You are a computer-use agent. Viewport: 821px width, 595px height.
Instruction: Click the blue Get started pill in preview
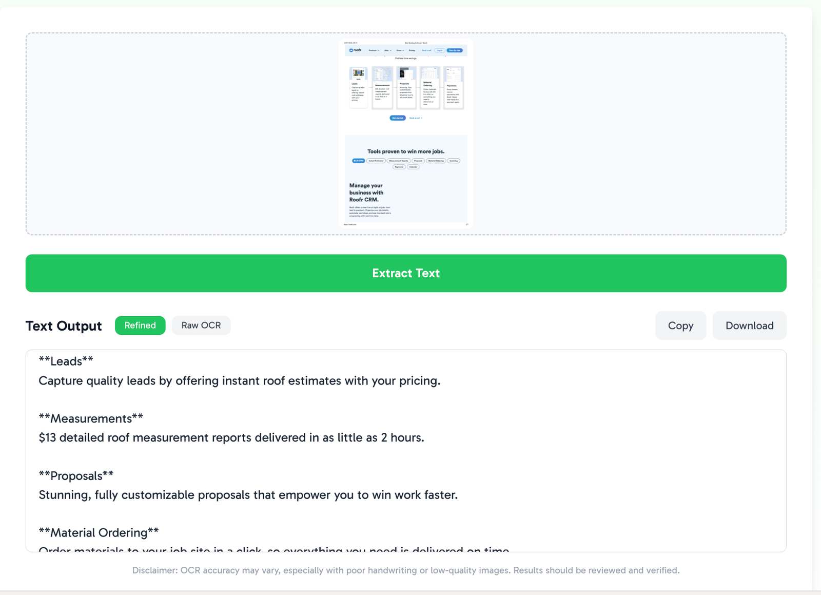(x=398, y=118)
